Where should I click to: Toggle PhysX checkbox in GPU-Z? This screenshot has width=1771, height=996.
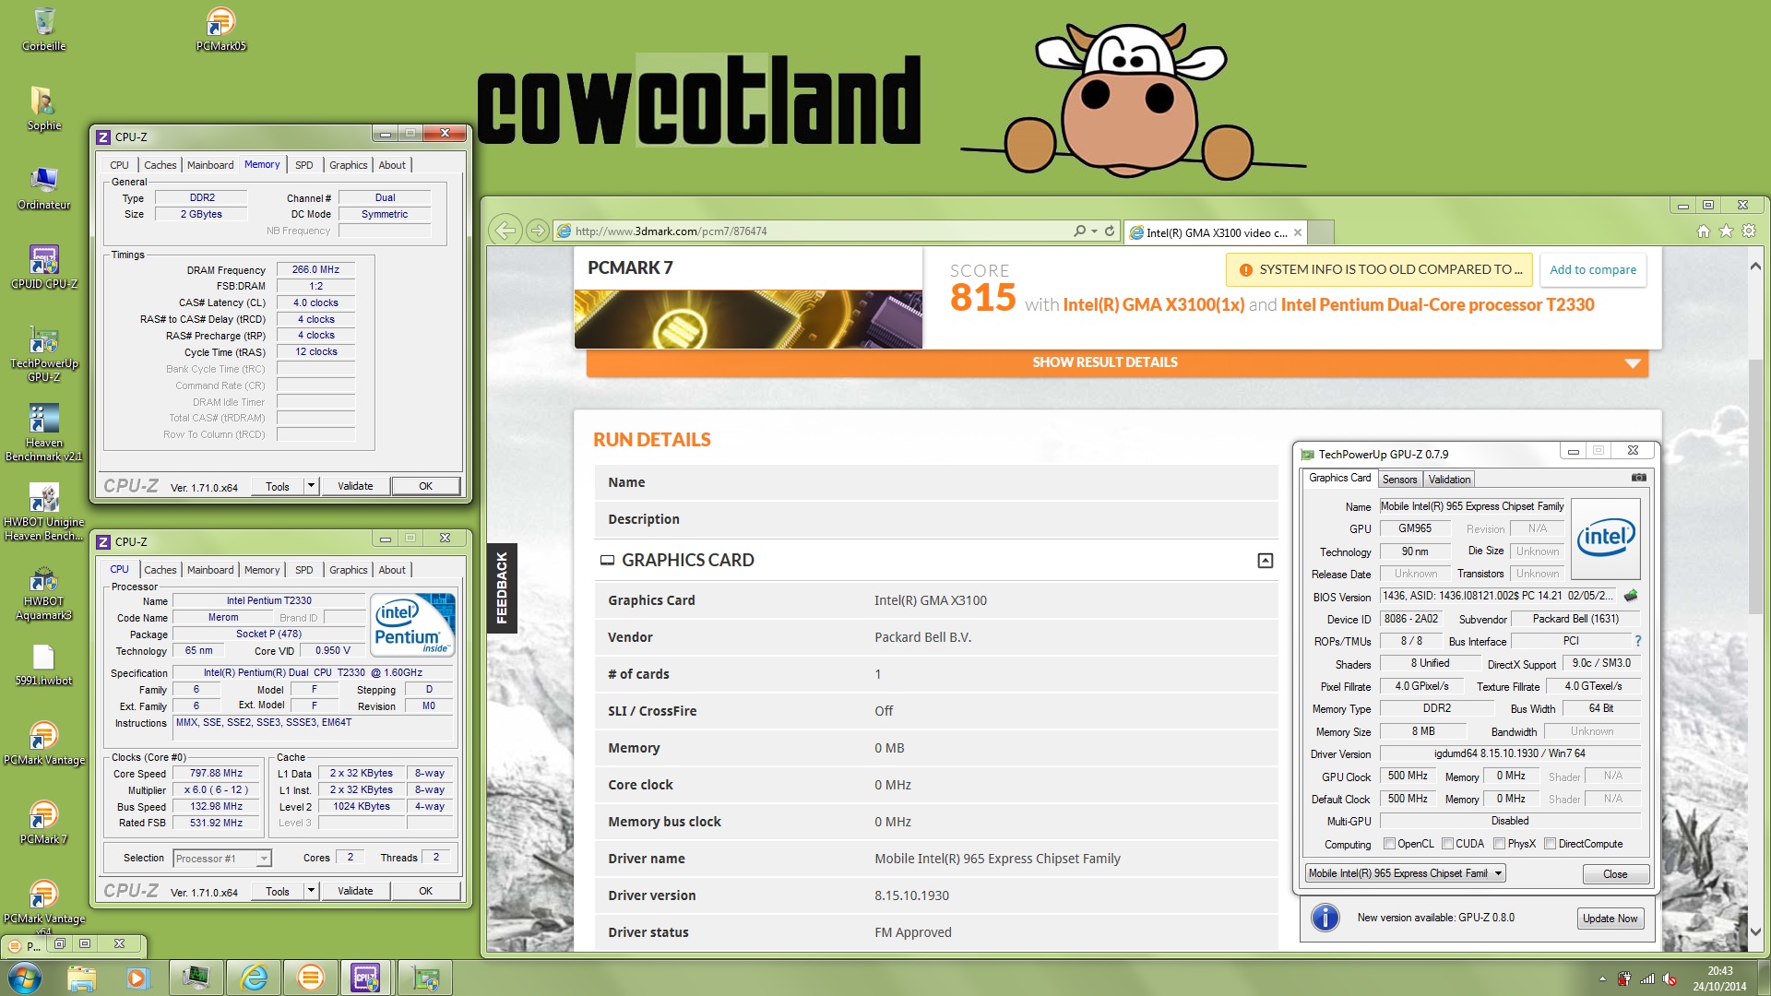tap(1500, 844)
